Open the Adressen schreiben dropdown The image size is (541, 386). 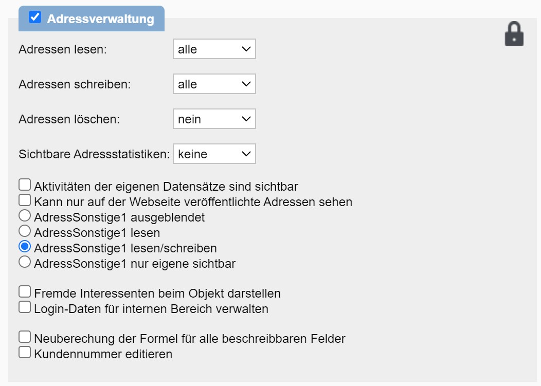click(214, 84)
